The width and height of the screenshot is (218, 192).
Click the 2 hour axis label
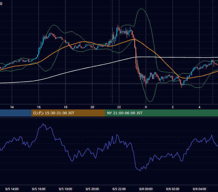click(173, 107)
